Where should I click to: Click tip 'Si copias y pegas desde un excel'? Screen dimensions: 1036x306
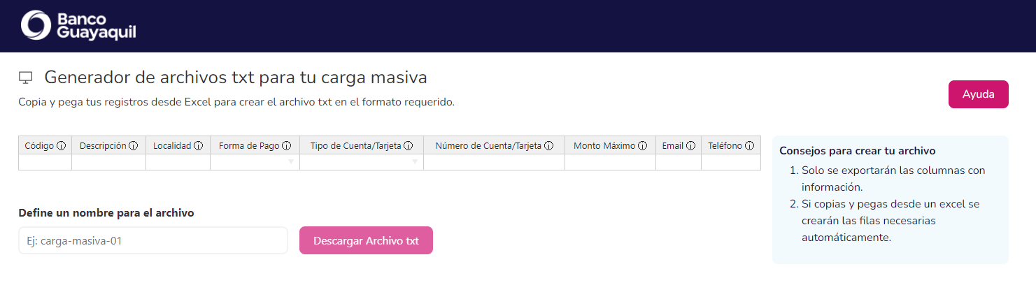(x=890, y=221)
